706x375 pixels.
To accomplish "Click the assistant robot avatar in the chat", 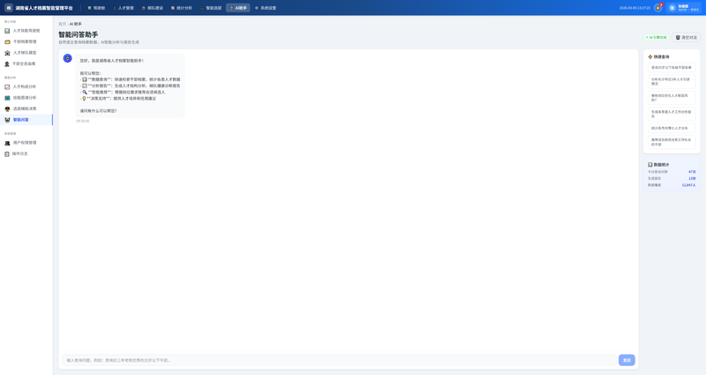I will coord(68,58).
